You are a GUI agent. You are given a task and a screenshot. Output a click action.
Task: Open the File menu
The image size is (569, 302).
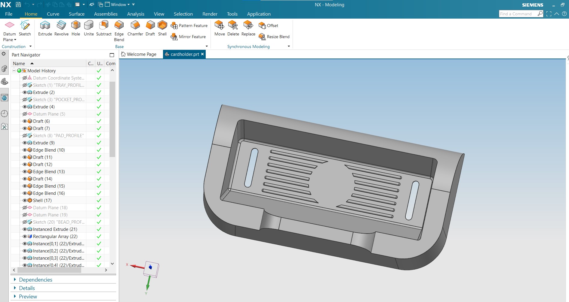[9, 14]
